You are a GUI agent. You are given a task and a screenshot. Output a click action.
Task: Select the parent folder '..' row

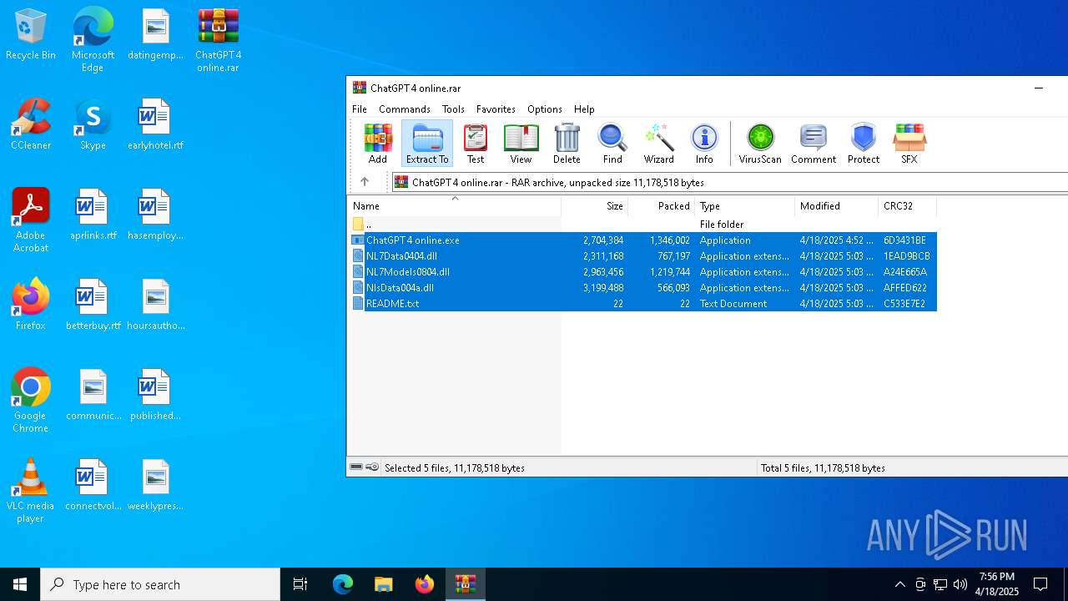(642, 225)
